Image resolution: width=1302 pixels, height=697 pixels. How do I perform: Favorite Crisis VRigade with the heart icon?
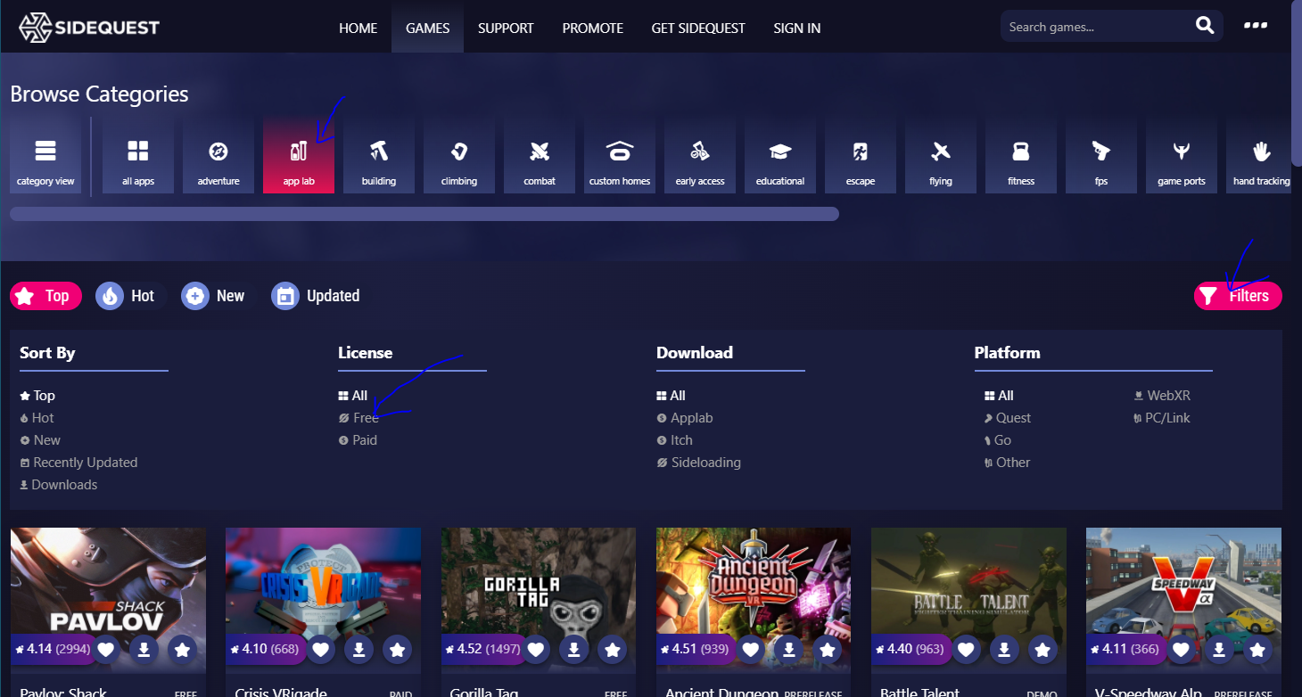(320, 650)
